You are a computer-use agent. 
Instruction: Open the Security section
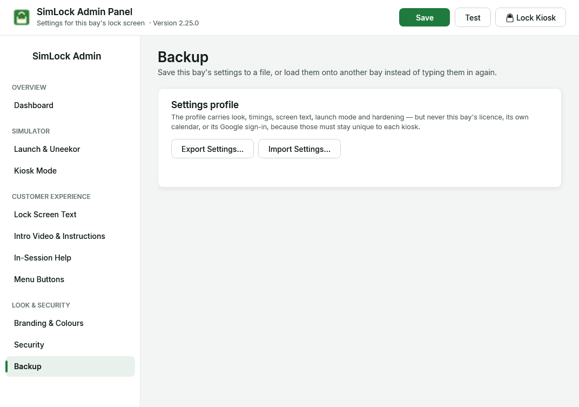click(70, 345)
